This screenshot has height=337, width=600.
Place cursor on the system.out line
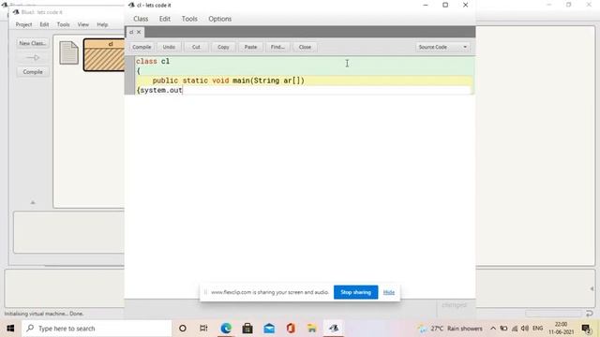(160, 90)
